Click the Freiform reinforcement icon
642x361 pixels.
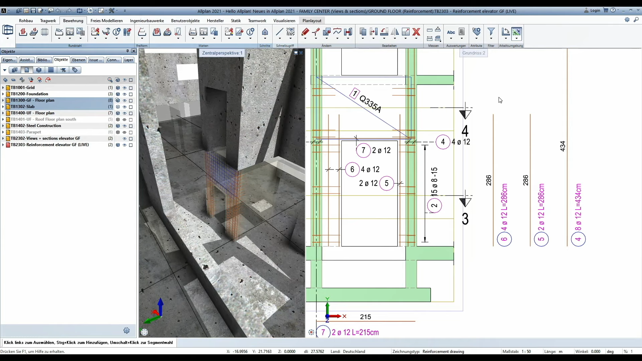click(142, 32)
